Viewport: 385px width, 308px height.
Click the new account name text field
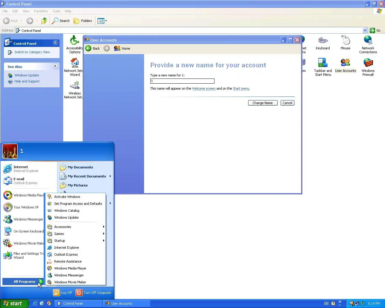pos(182,81)
